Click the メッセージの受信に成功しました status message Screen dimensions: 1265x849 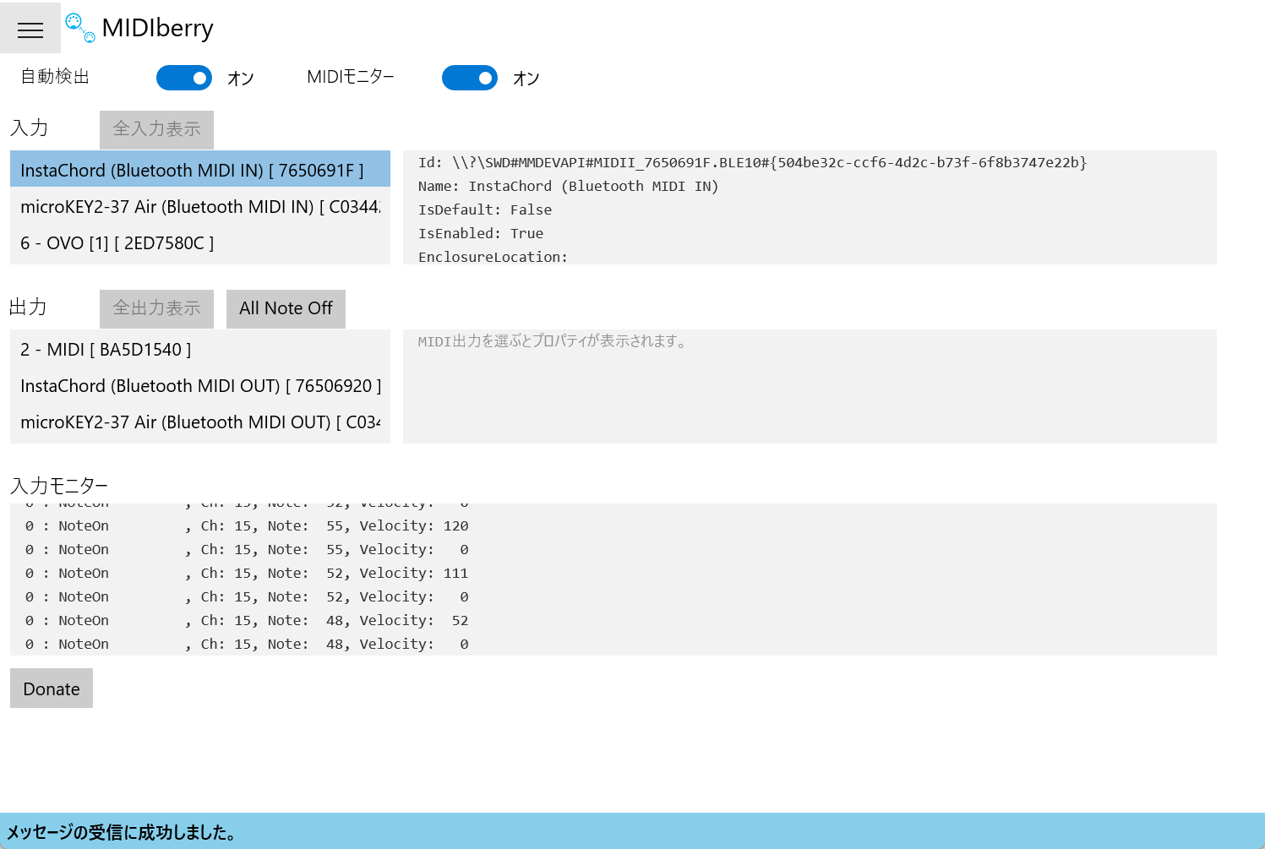pos(121,832)
